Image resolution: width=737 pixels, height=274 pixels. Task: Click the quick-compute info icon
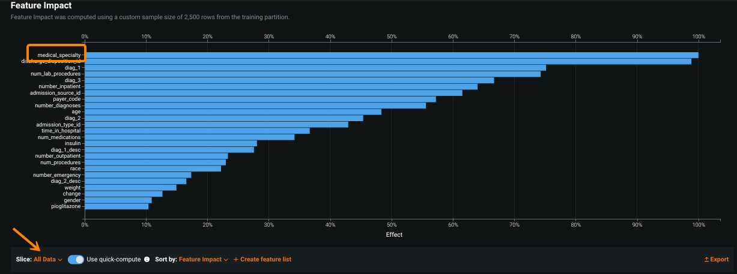(147, 260)
